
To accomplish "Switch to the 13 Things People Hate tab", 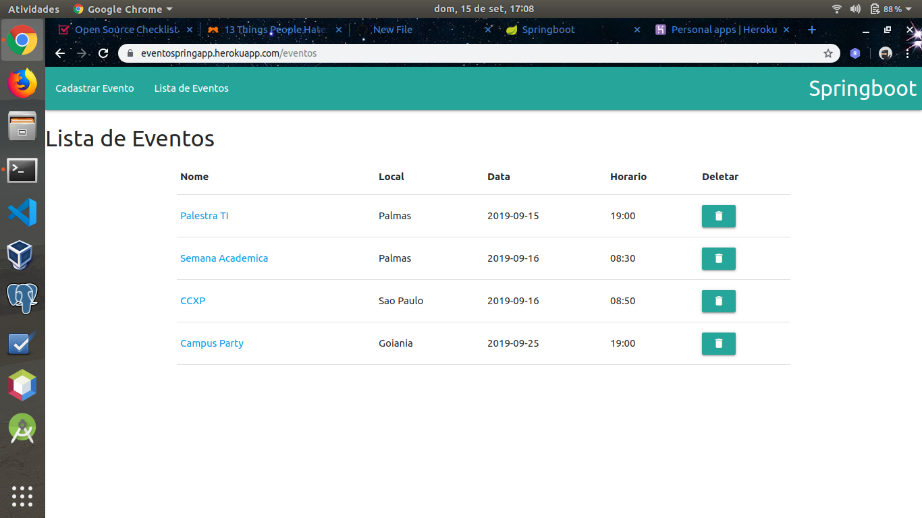I will click(267, 30).
